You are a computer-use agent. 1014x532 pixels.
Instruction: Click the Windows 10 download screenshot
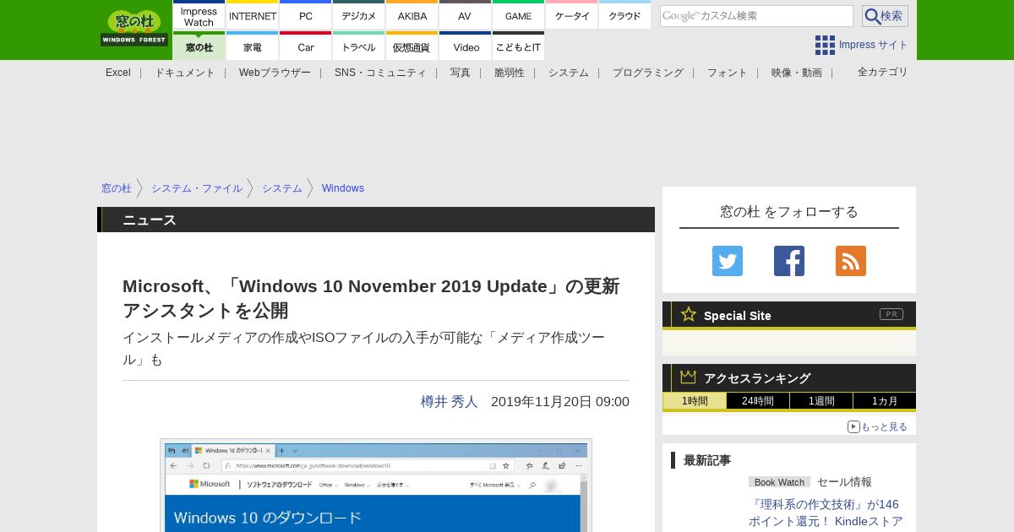pos(376,486)
